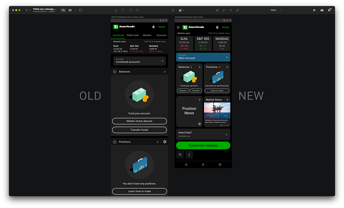
Task: Click plus on the Market News card
Action: coord(227,100)
